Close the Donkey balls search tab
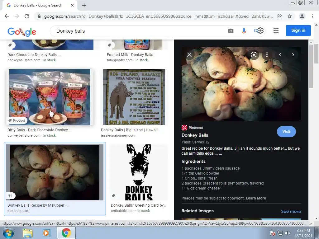Screen dimensions: 319x239 (72, 6)
